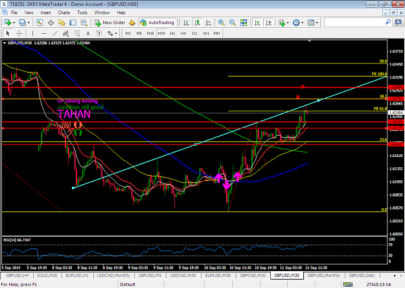Image resolution: width=405 pixels, height=288 pixels.
Task: Zoom out on the chart
Action: tap(233, 23)
